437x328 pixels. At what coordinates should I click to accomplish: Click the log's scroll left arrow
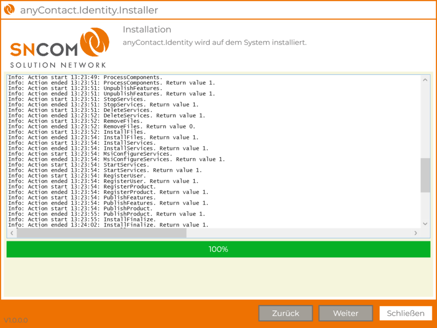12,234
